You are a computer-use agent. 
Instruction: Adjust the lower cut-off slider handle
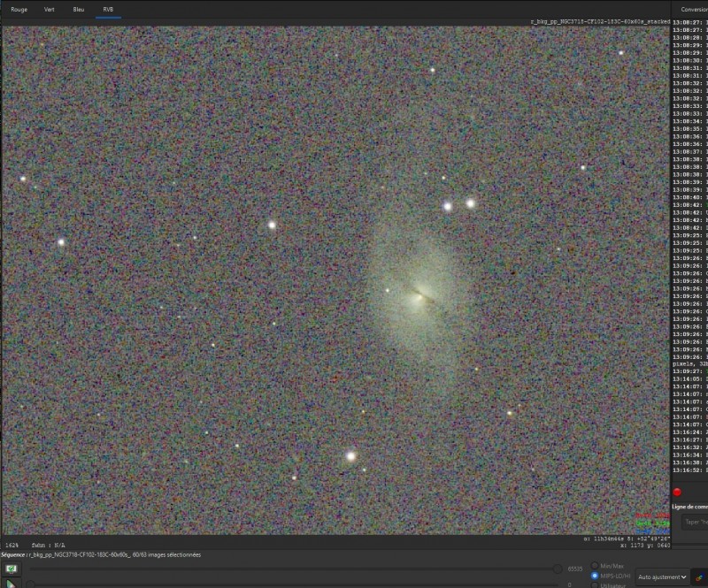30,584
